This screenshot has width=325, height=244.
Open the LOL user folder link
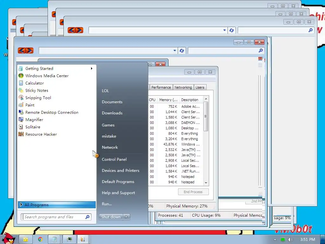click(105, 91)
